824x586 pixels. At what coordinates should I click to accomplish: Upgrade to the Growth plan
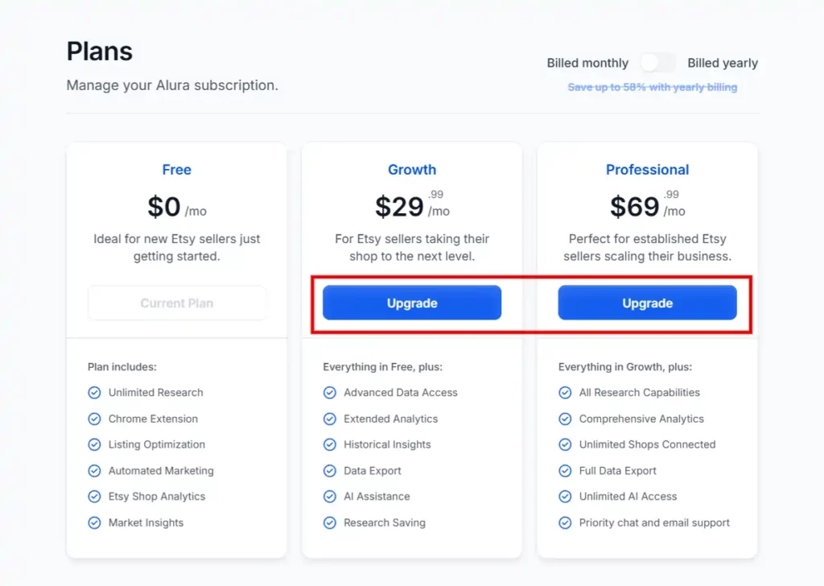pyautogui.click(x=411, y=303)
